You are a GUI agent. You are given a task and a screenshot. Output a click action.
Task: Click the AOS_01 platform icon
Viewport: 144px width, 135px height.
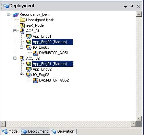point(22,31)
